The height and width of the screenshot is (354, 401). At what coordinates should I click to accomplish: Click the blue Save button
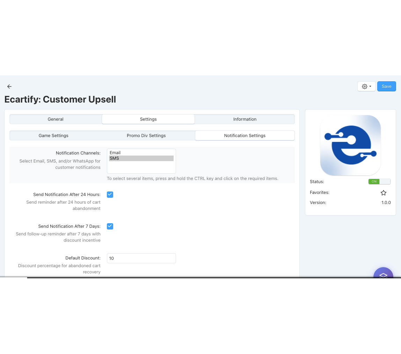pos(386,86)
